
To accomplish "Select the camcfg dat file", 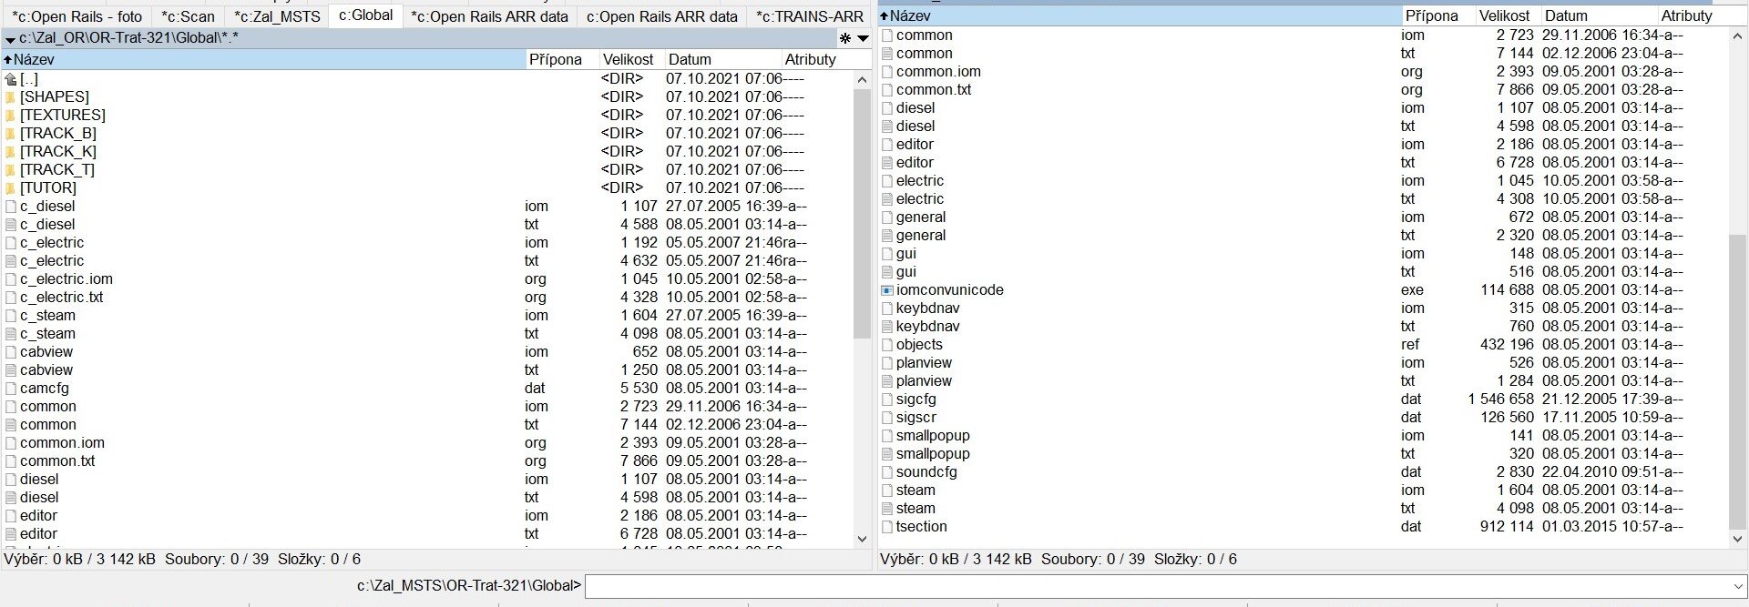I will coord(44,389).
